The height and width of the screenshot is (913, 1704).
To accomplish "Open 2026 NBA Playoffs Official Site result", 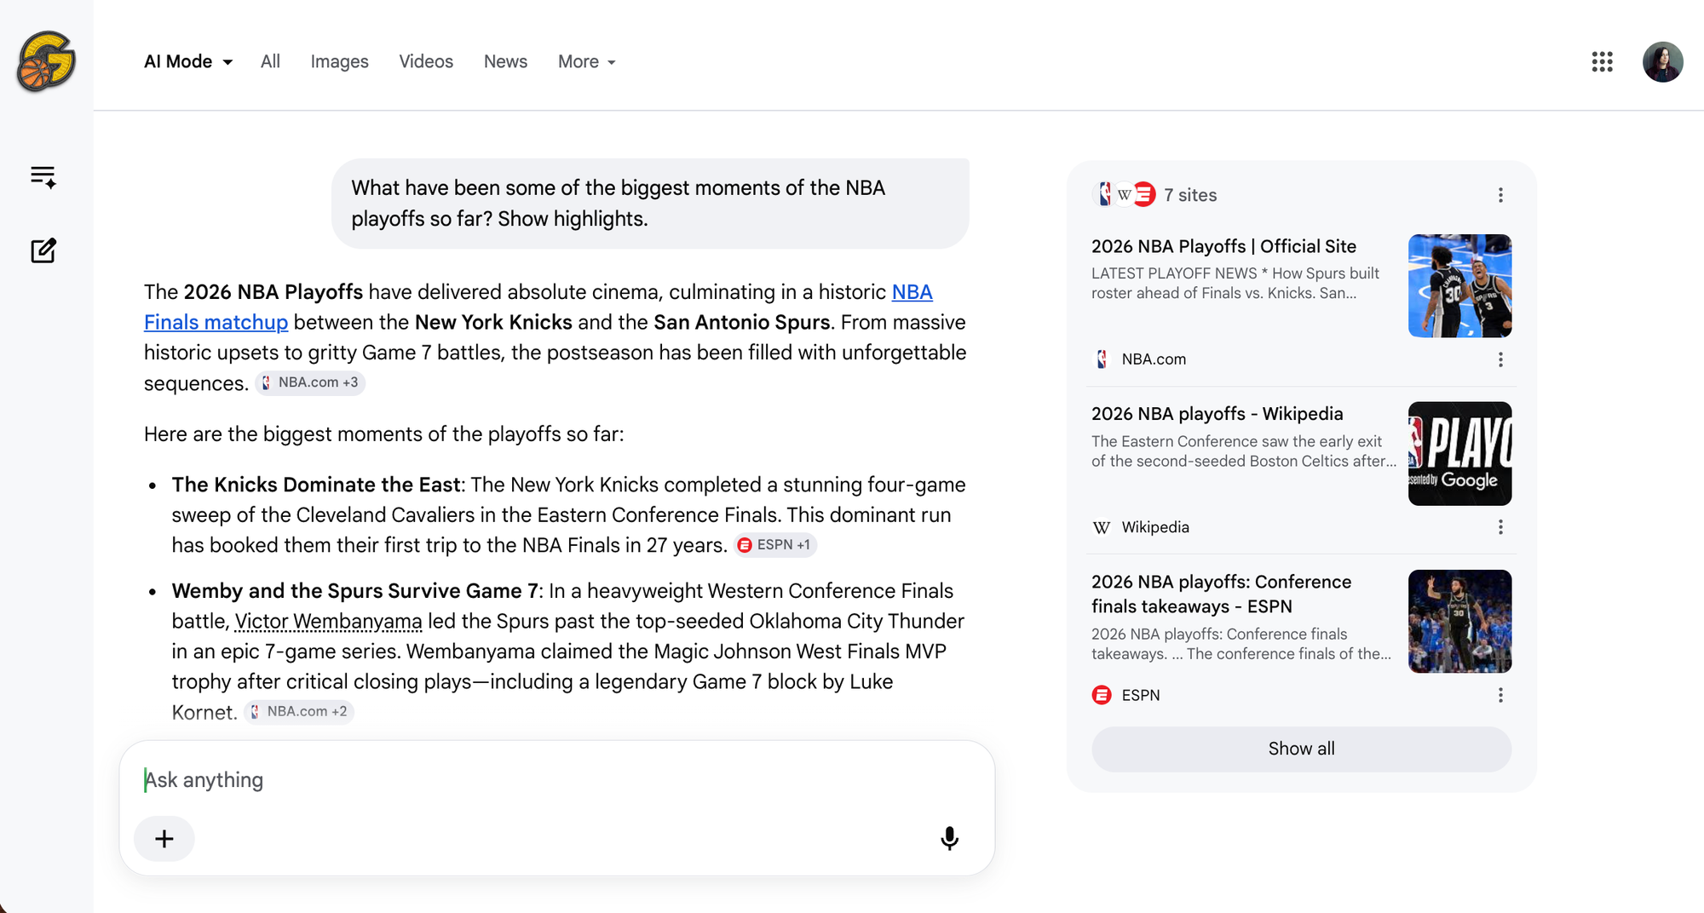I will coord(1223,246).
